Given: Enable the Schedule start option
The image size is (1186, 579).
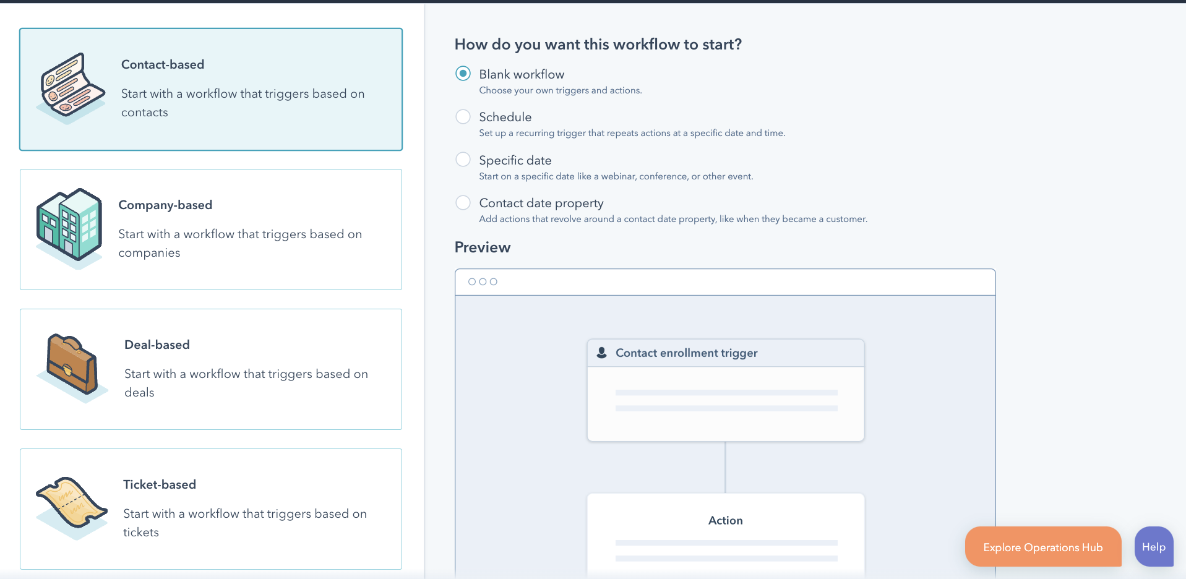Looking at the screenshot, I should pyautogui.click(x=463, y=116).
